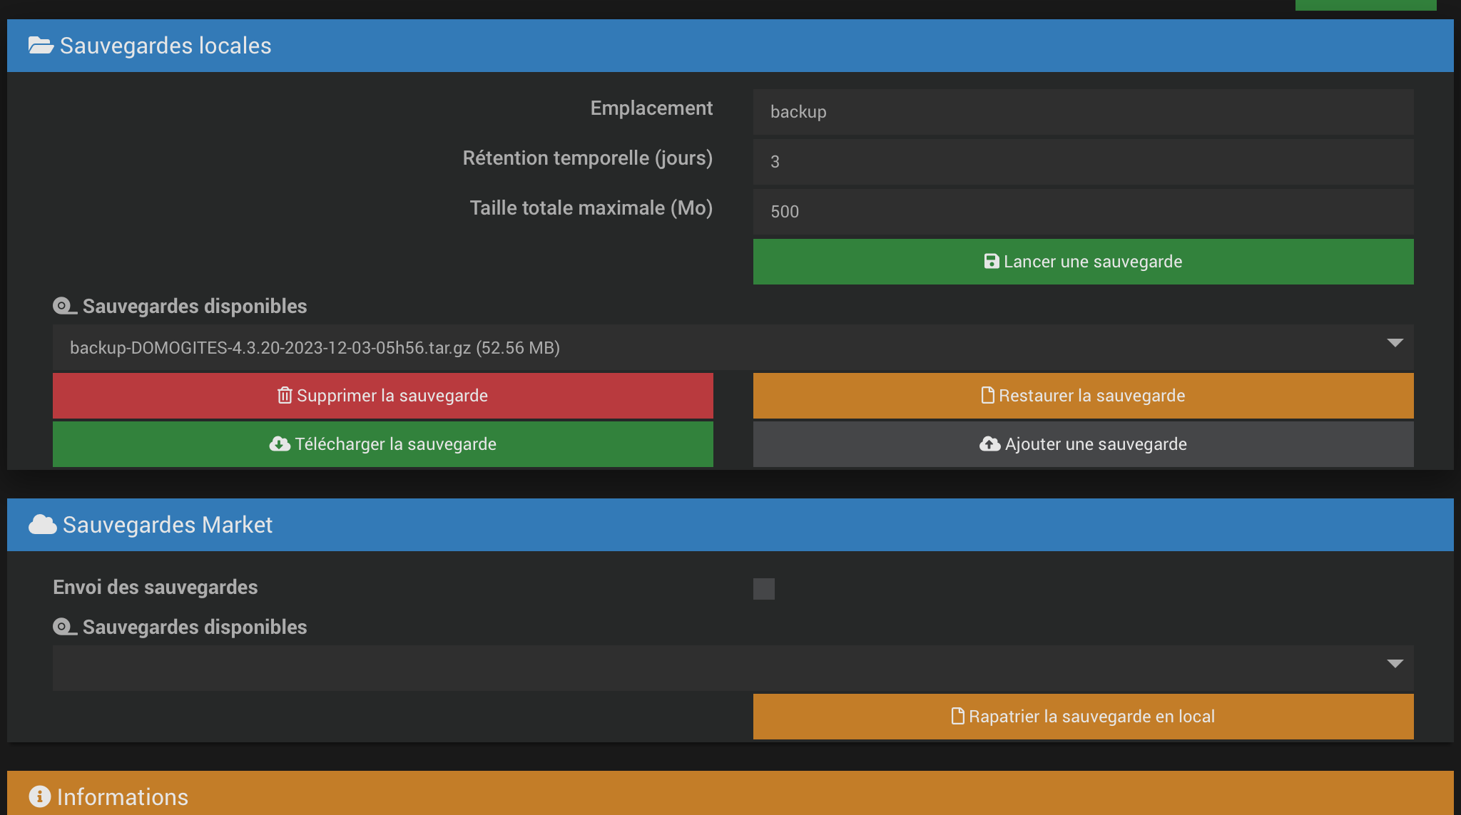Click the cloud download icon on Télécharger
The image size is (1461, 815).
(x=280, y=444)
